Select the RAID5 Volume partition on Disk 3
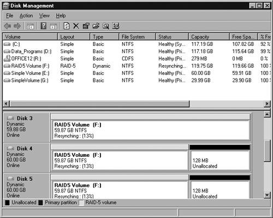The width and height of the screenshot is (273, 218). click(150, 130)
